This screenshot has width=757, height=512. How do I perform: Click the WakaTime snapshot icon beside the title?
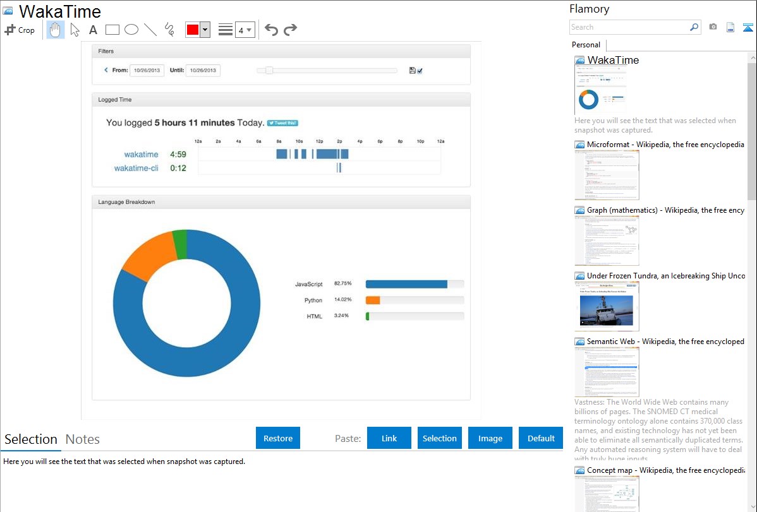point(8,11)
